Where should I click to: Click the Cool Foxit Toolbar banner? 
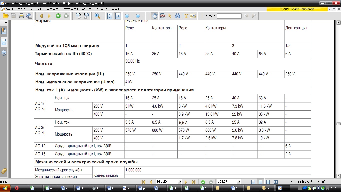click(297, 9)
